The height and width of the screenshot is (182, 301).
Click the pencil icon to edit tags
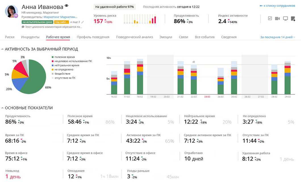click(x=83, y=22)
